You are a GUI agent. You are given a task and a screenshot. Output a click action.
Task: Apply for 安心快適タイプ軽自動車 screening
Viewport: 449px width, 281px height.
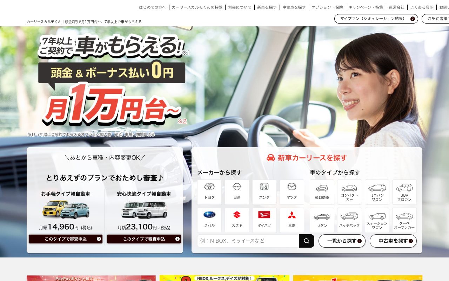click(144, 239)
